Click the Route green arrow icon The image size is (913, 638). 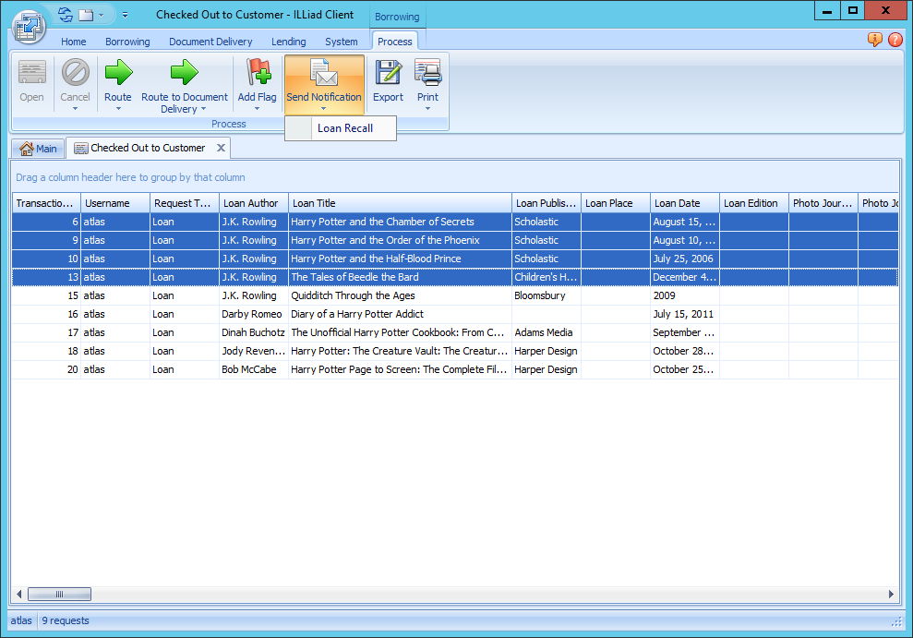click(x=117, y=73)
